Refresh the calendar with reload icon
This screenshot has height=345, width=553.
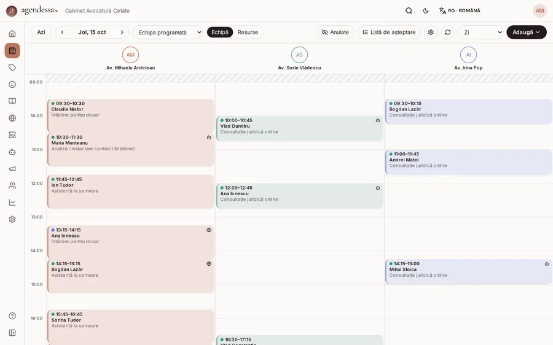point(447,32)
